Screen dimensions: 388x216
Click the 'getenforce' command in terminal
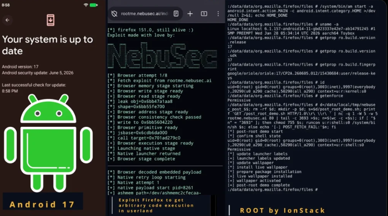[331, 96]
